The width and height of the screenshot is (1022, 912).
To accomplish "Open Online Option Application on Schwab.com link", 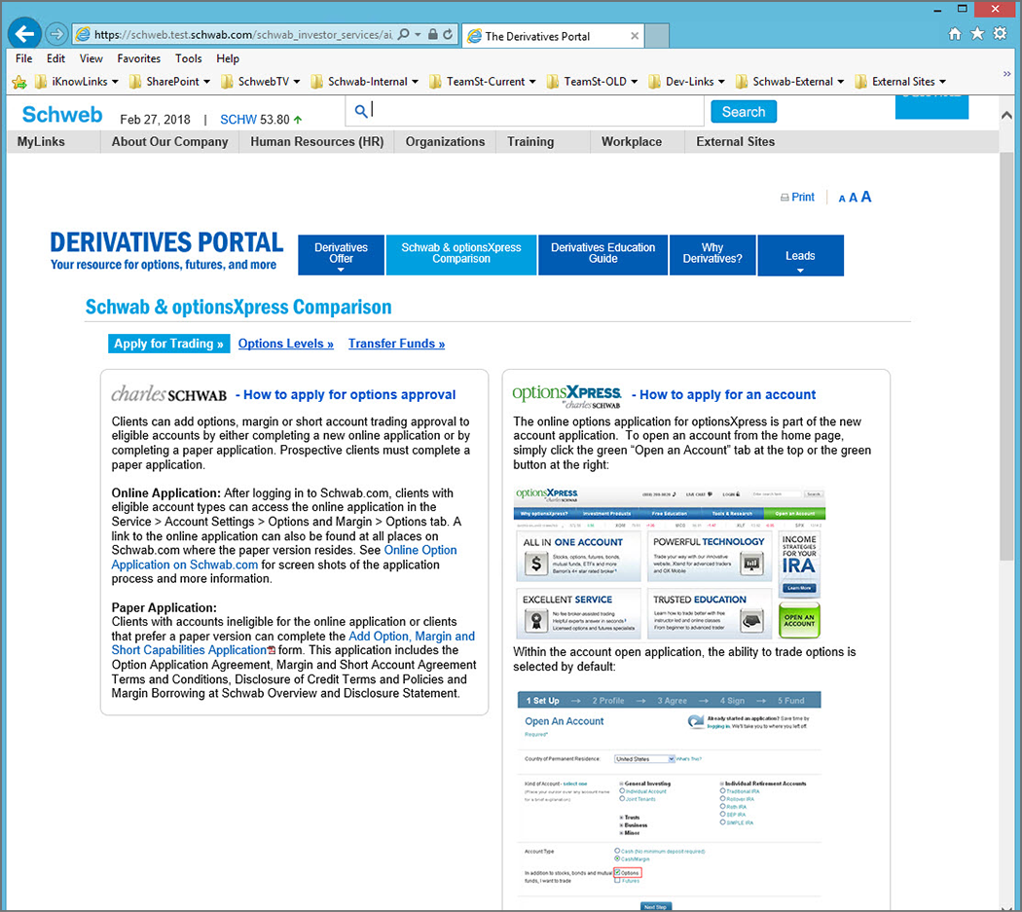I will point(284,558).
